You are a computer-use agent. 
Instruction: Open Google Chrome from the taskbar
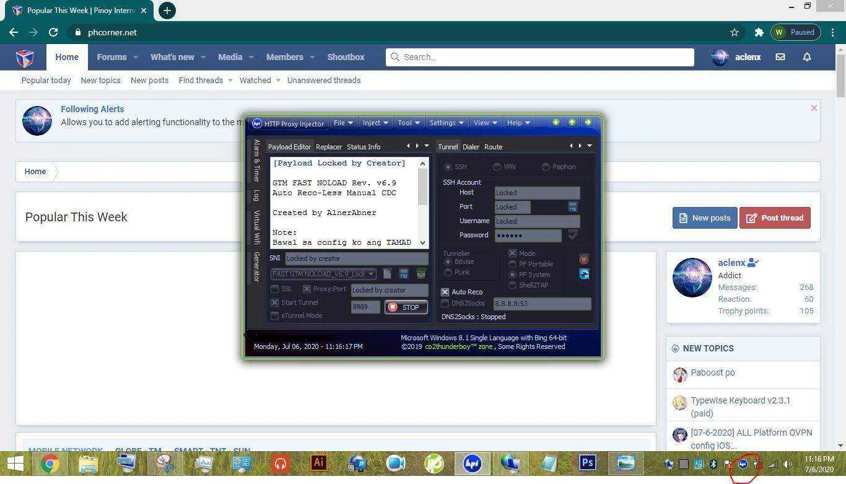click(50, 464)
